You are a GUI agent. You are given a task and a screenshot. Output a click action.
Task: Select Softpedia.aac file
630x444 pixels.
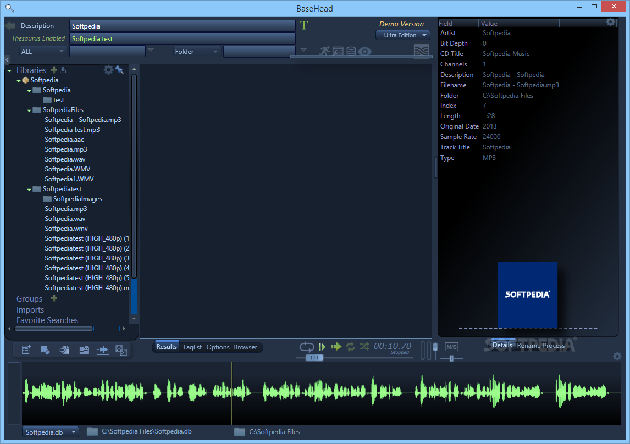coord(64,140)
